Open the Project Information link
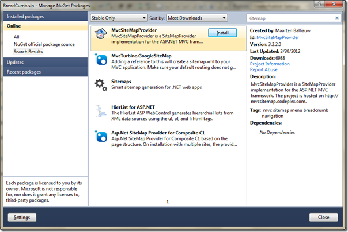 click(270, 64)
